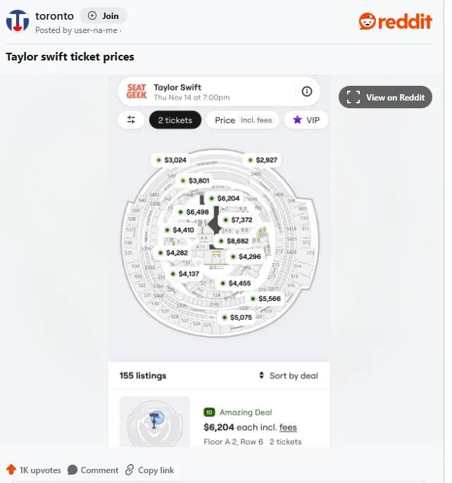Click the Copy link chain icon

click(130, 470)
